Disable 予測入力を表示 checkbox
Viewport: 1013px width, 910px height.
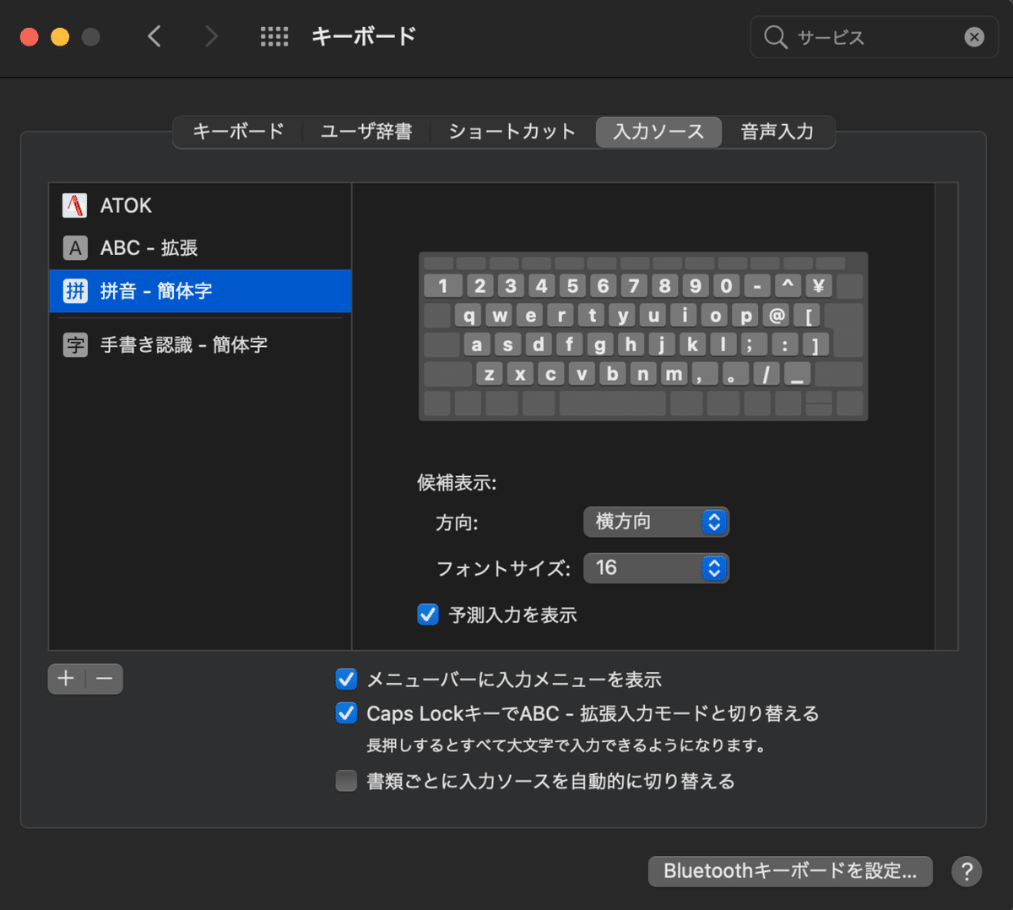coord(427,615)
